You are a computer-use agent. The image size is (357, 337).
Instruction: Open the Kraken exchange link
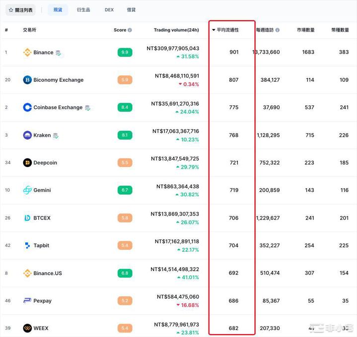pos(42,135)
